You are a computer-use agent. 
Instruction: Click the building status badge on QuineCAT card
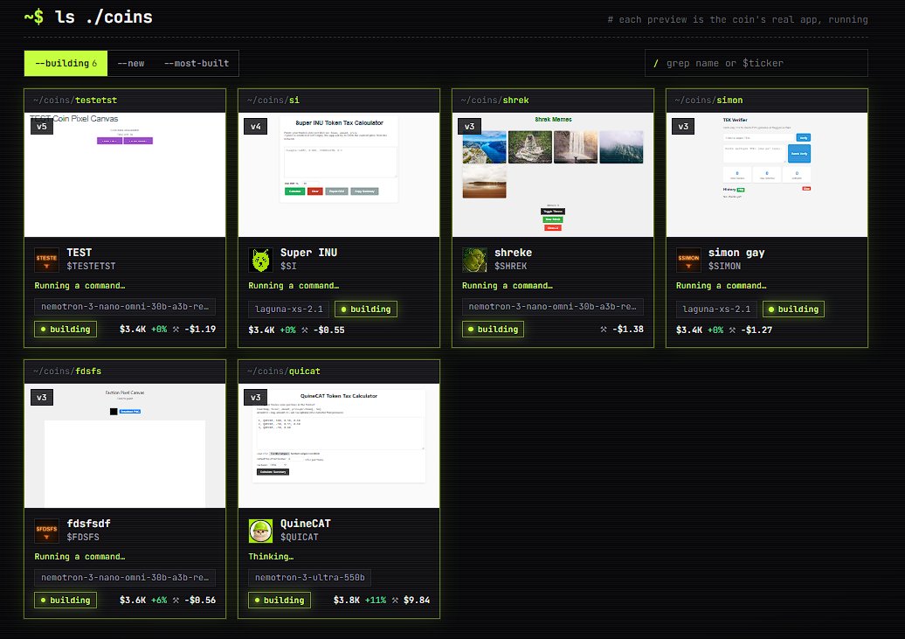tap(280, 601)
